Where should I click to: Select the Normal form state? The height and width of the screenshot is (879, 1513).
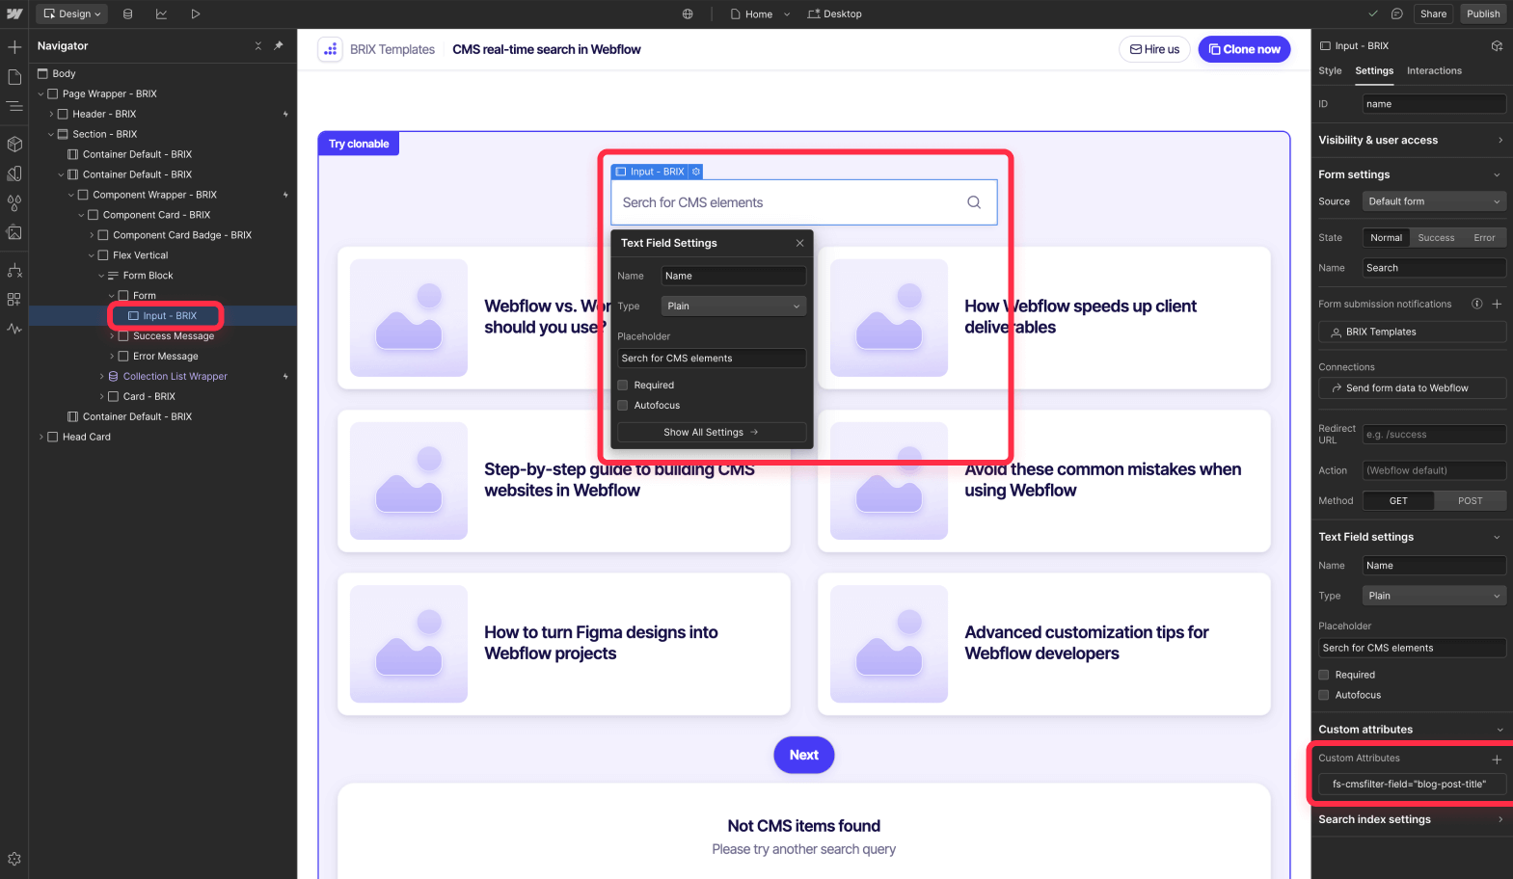point(1386,238)
